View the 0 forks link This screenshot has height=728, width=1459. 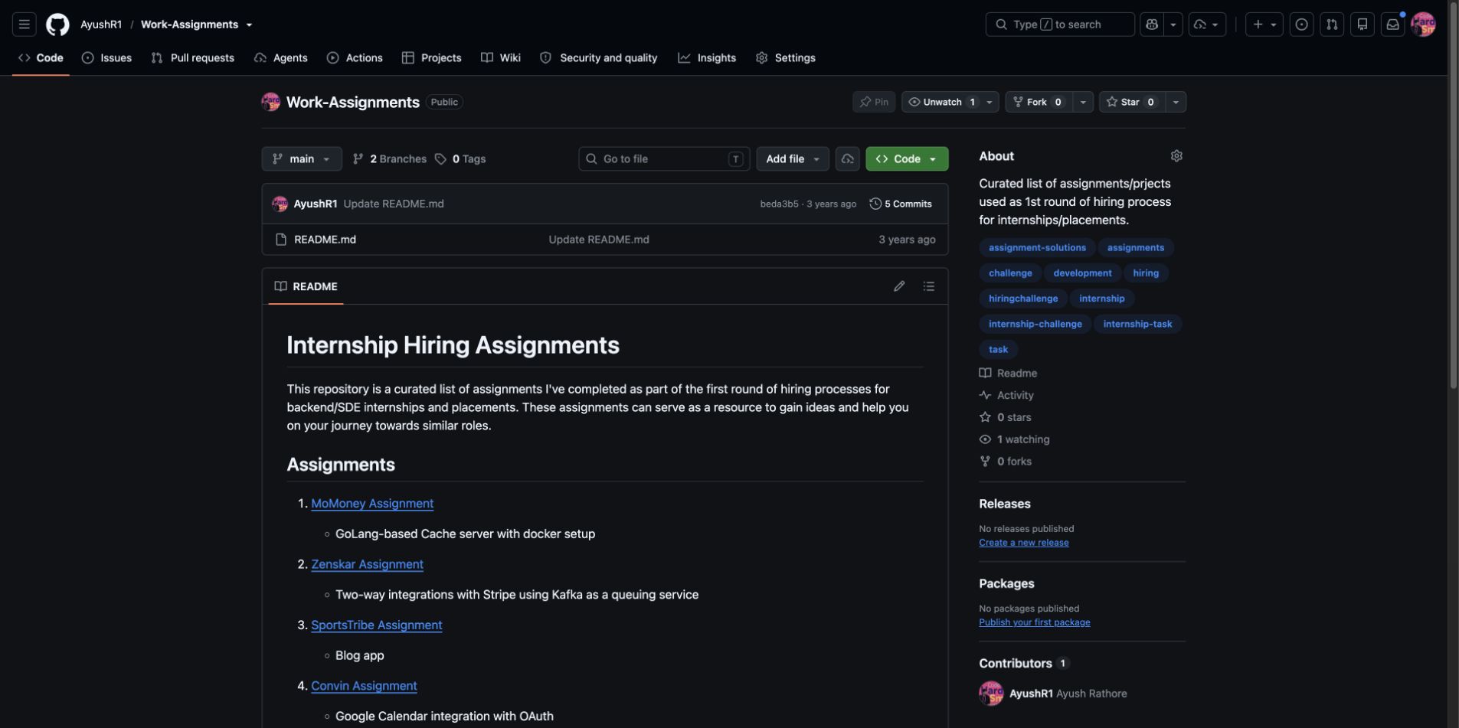(x=1005, y=462)
